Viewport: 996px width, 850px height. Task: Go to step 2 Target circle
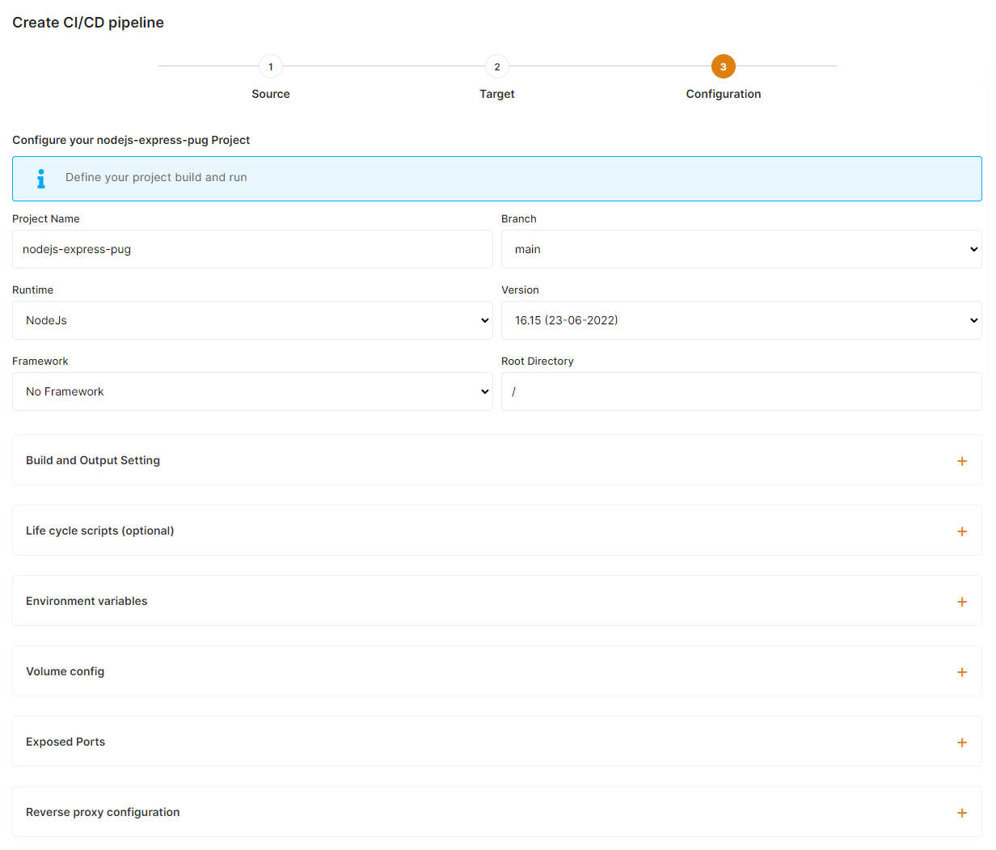click(497, 66)
